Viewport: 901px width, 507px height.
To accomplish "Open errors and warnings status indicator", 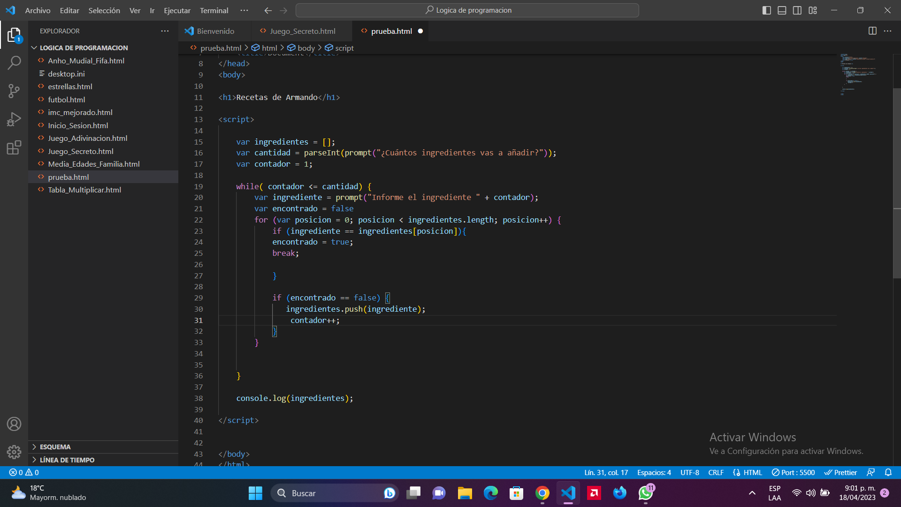I will 24,472.
